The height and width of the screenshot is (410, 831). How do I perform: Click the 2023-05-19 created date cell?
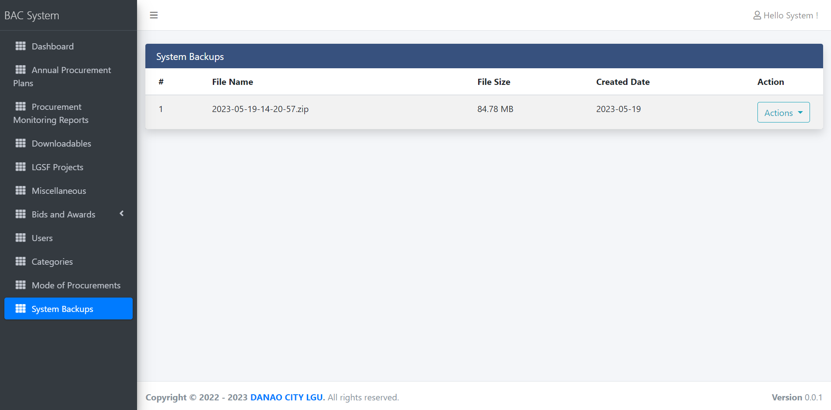click(618, 109)
